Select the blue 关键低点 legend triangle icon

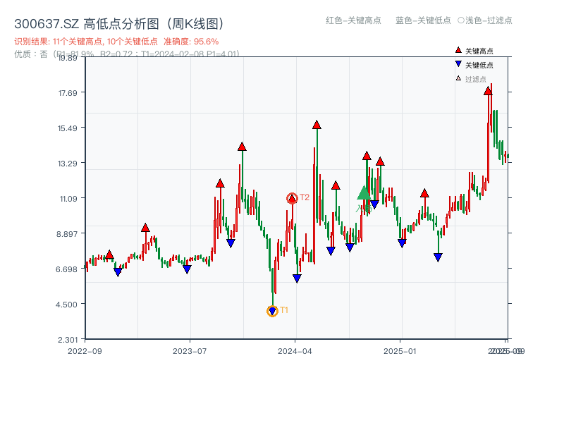[x=458, y=63]
